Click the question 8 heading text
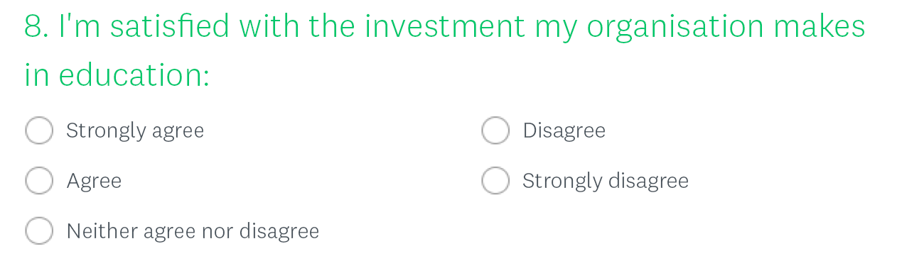The image size is (924, 273). (x=445, y=51)
